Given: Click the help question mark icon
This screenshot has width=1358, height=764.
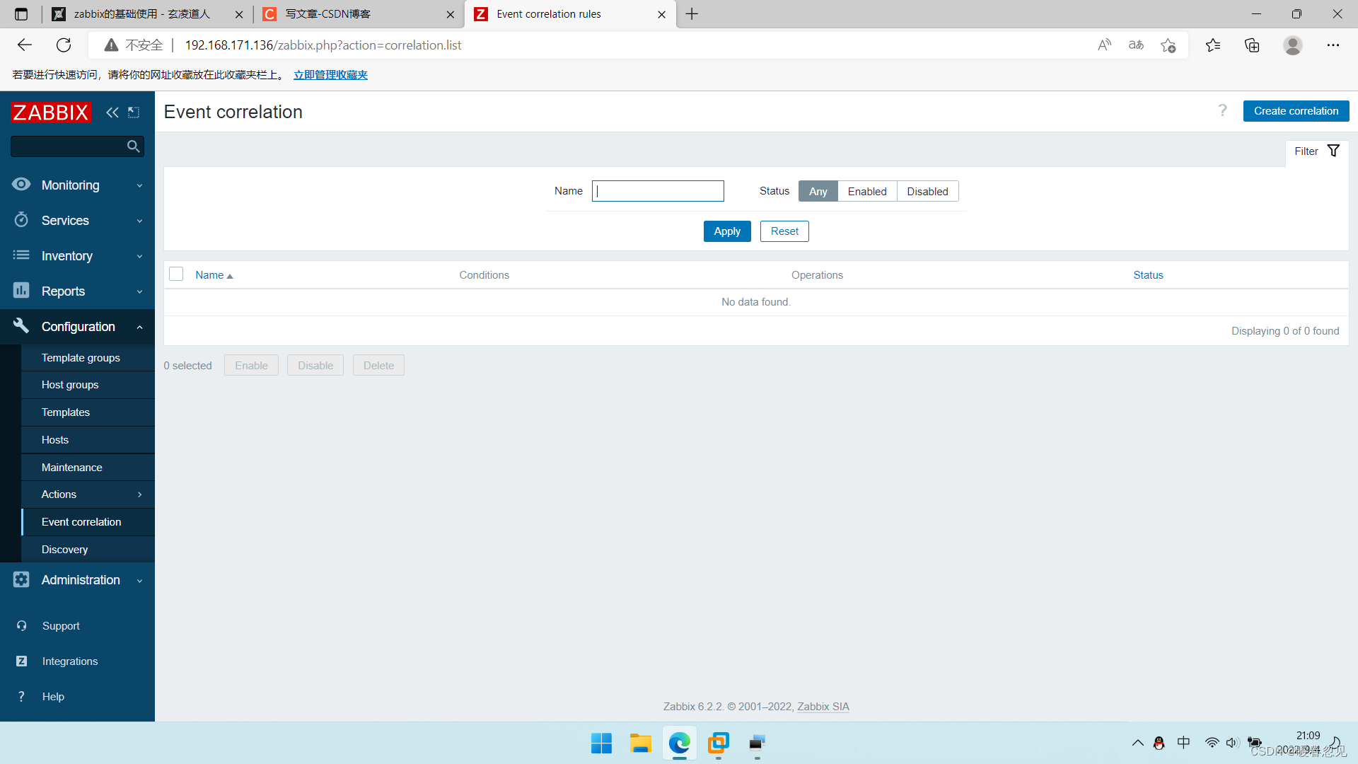Looking at the screenshot, I should point(1222,110).
